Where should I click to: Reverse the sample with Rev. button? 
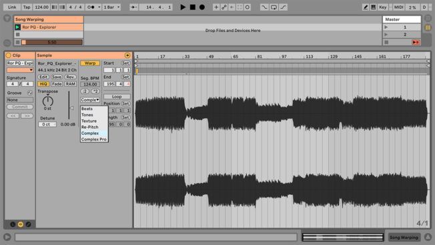coord(71,77)
